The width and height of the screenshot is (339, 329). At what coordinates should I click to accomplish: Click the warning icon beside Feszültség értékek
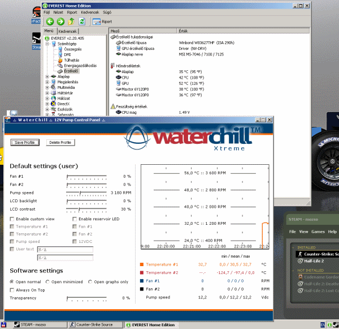(113, 106)
